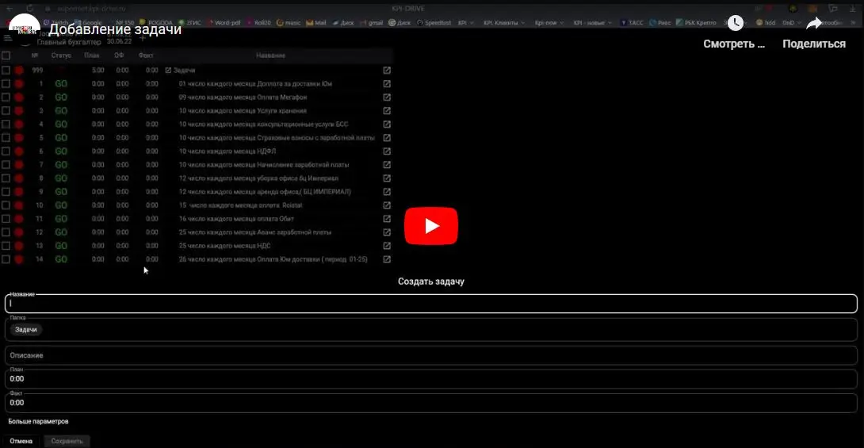Click the Сохранить button
This screenshot has height=448, width=864.
coord(67,442)
